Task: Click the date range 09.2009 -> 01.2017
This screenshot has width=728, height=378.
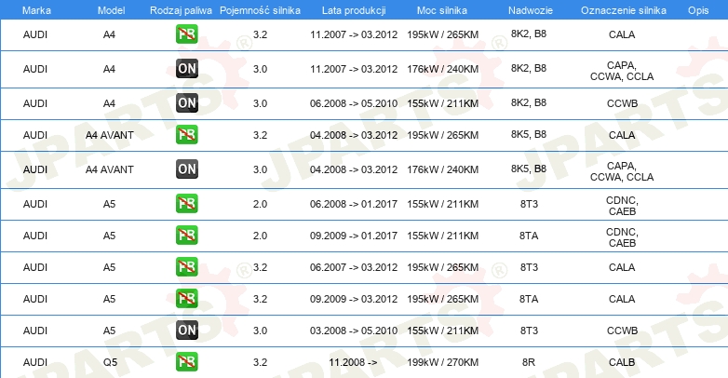Action: click(354, 236)
